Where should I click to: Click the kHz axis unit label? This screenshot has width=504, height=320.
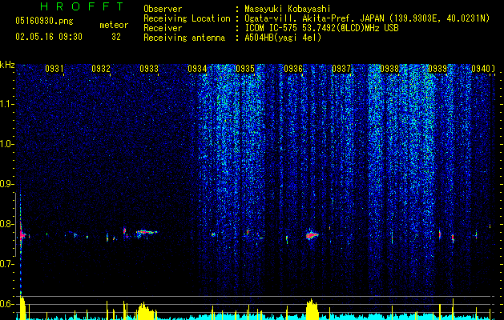(7, 65)
